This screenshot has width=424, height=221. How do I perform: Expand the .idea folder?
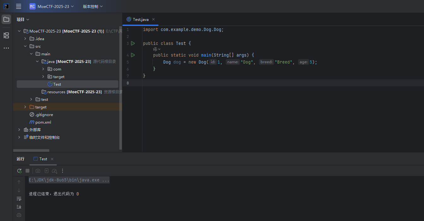click(x=25, y=39)
